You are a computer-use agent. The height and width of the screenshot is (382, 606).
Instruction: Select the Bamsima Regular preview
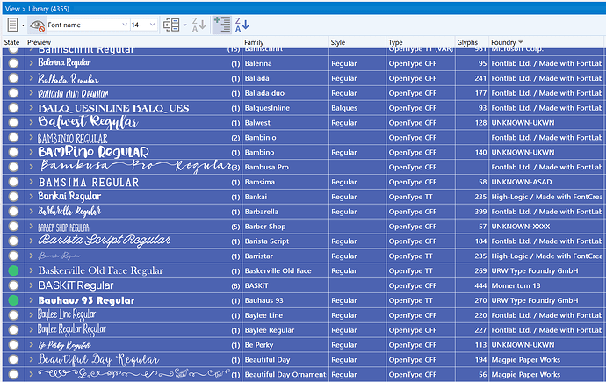tap(89, 182)
